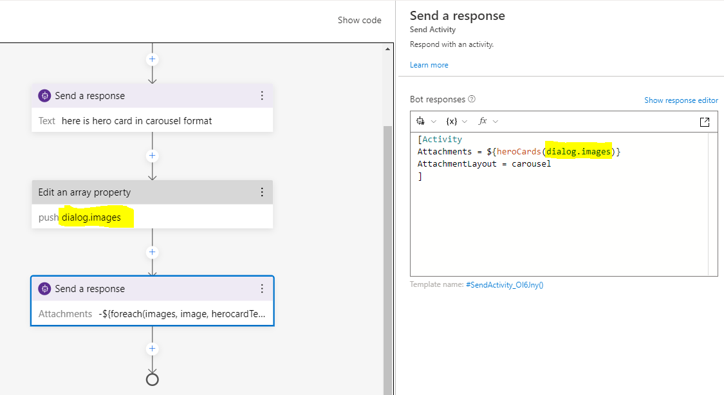Viewport: 724px width, 395px height.
Task: Click the plus icon above Edit an array property
Action: pyautogui.click(x=152, y=156)
